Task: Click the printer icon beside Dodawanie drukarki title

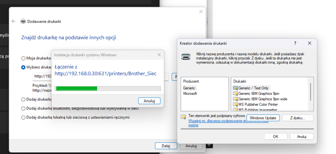Action: (x=23, y=21)
